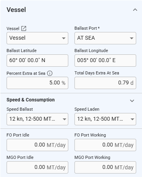This screenshot has height=177, width=142.
Task: Open the Vessel dropdown
Action: (x=37, y=38)
